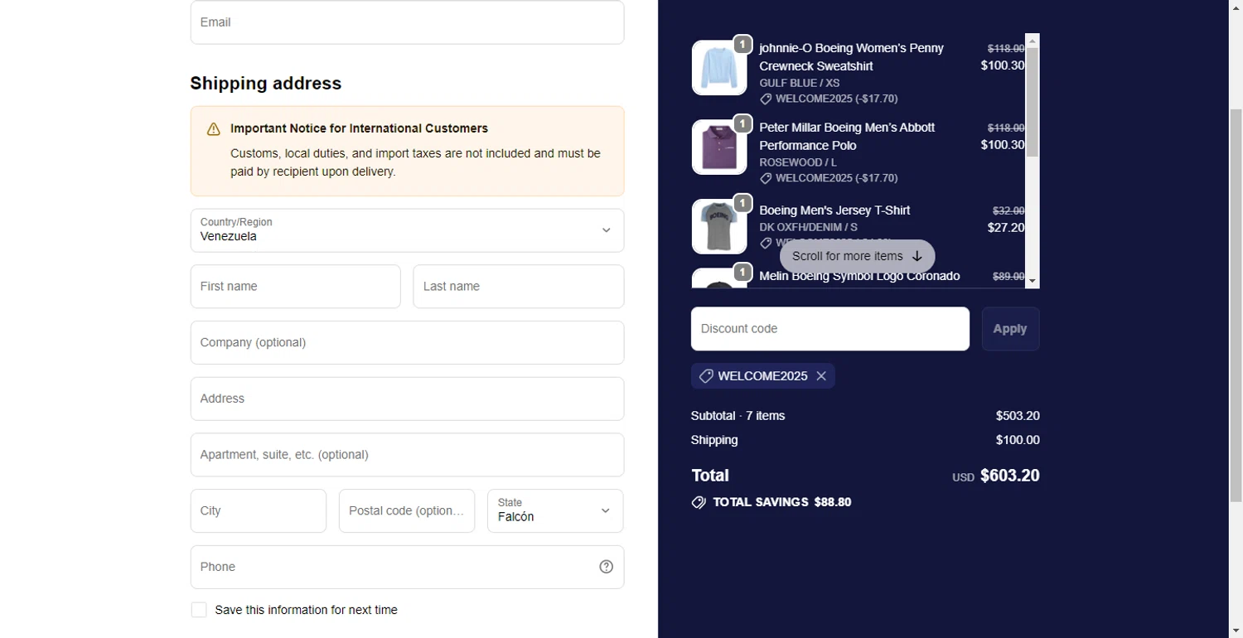Viewport: 1243px width, 638px height.
Task: Focus the City input field
Action: coord(258,511)
